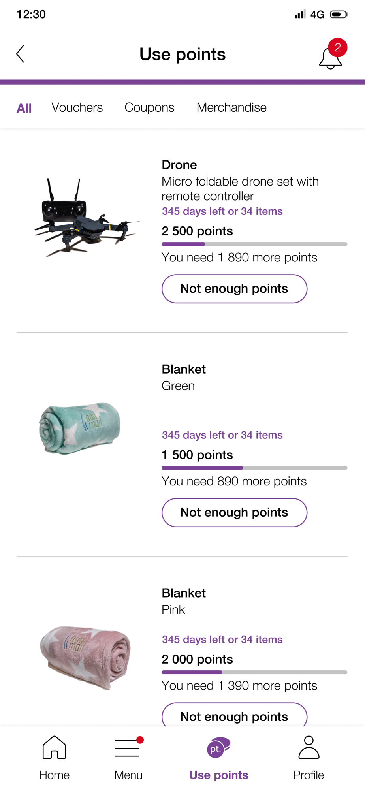Open the green blanket product image

click(80, 428)
